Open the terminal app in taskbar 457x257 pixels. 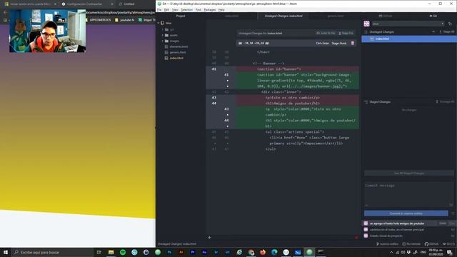click(321, 252)
